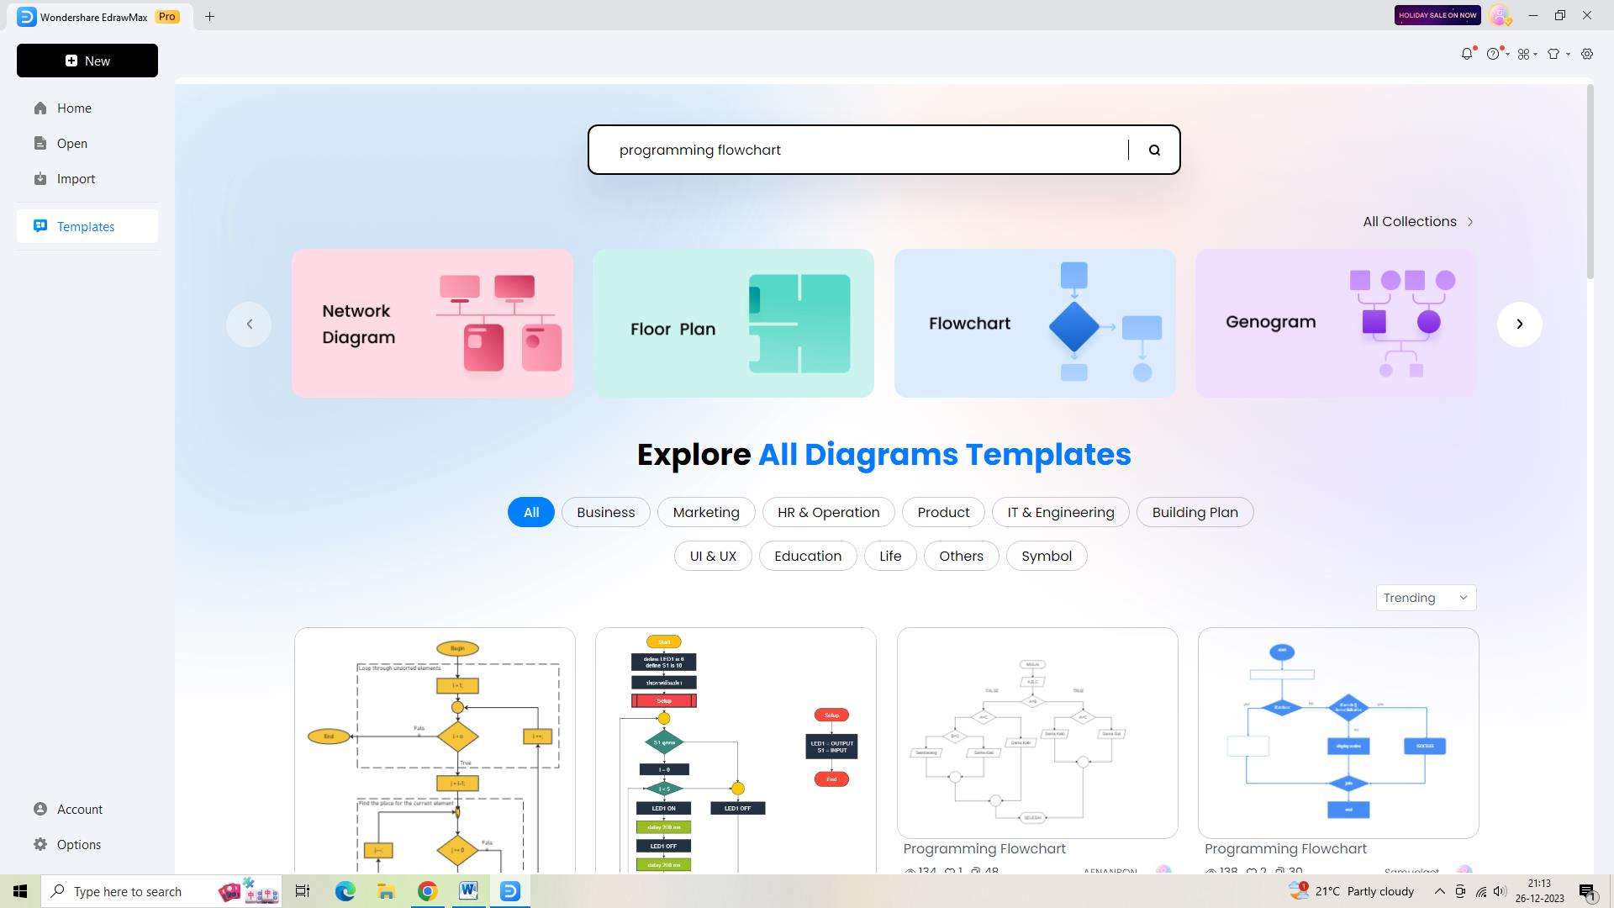This screenshot has height=908, width=1614.
Task: Click the search magnifier icon
Action: [x=1154, y=149]
